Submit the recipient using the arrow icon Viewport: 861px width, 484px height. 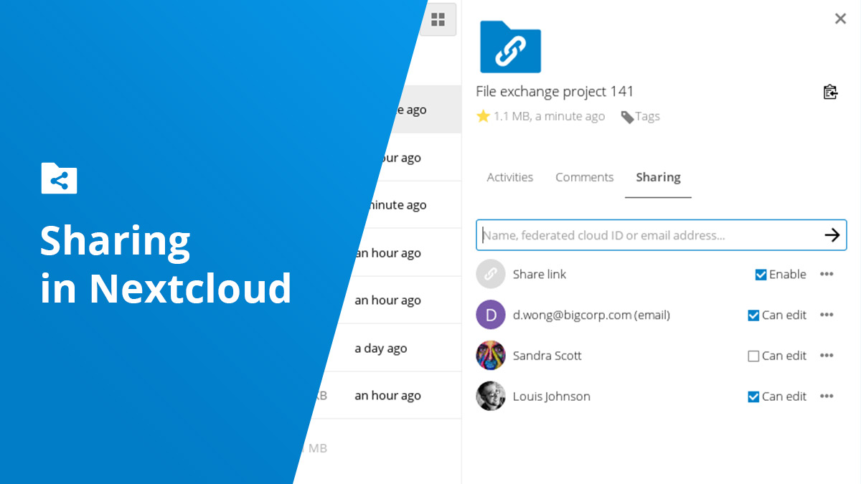(832, 234)
